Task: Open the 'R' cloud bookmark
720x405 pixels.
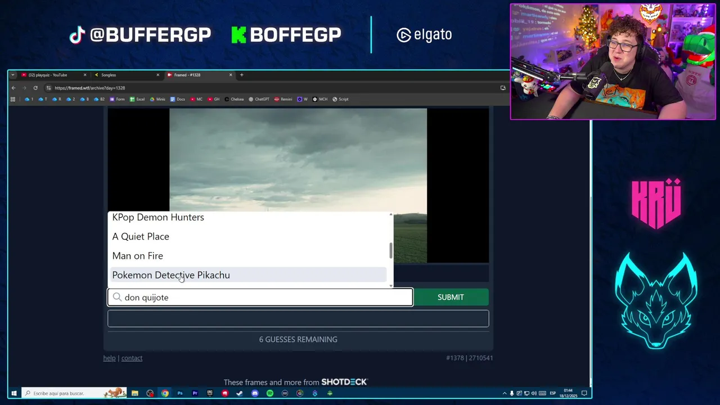Action: [57, 99]
